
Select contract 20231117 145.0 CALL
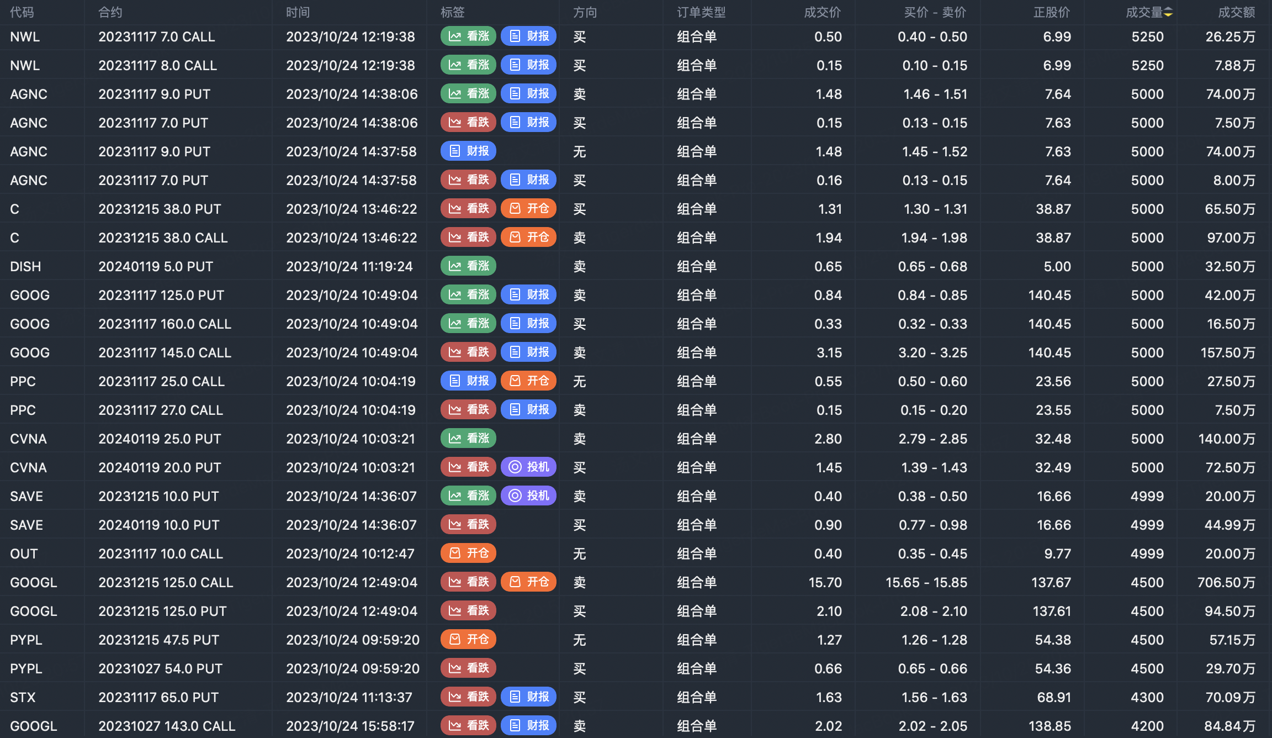(165, 353)
